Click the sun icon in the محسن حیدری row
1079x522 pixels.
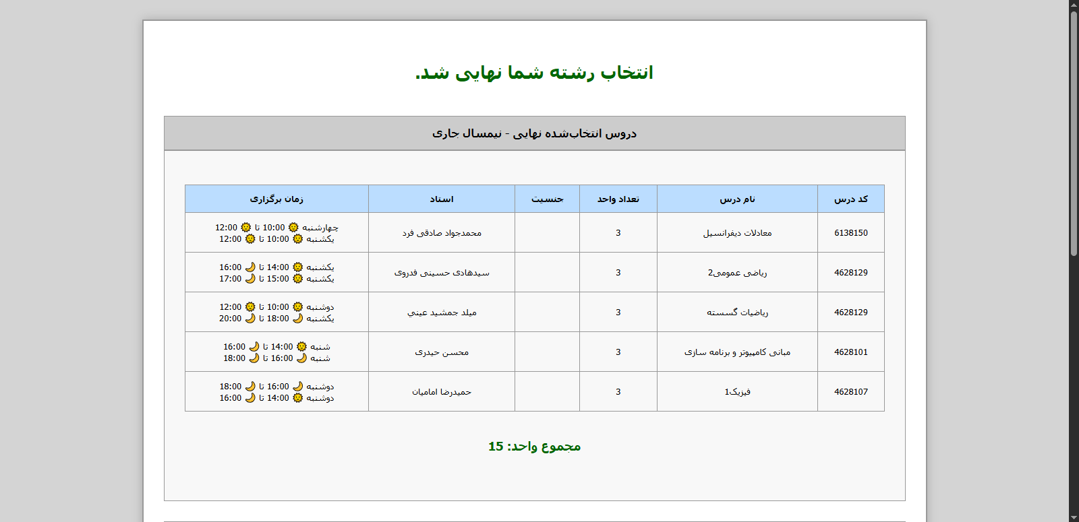[x=301, y=347]
